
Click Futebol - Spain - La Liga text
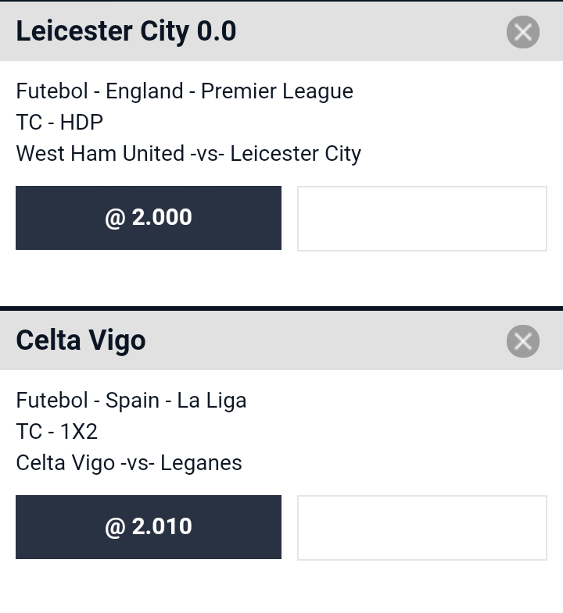point(131,401)
